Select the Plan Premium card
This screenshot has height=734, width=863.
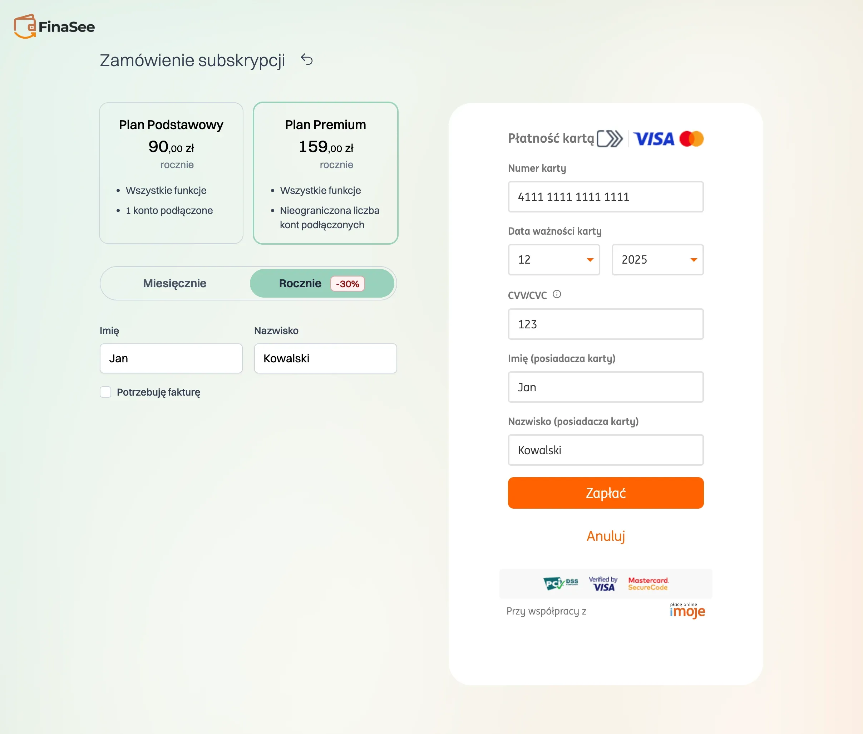(x=325, y=173)
